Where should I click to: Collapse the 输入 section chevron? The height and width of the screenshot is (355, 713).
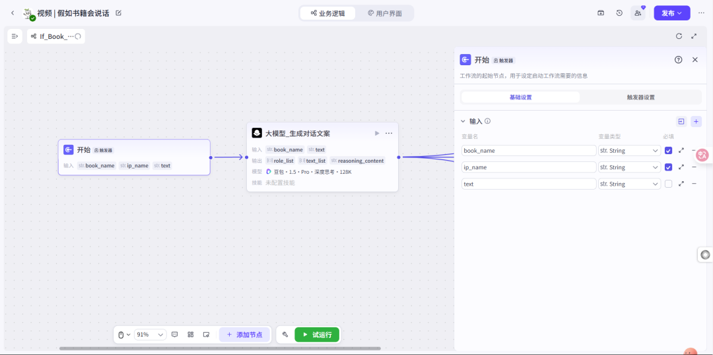click(463, 121)
